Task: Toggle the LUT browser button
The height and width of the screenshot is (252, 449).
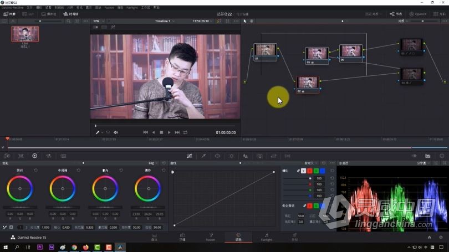Action: point(28,14)
